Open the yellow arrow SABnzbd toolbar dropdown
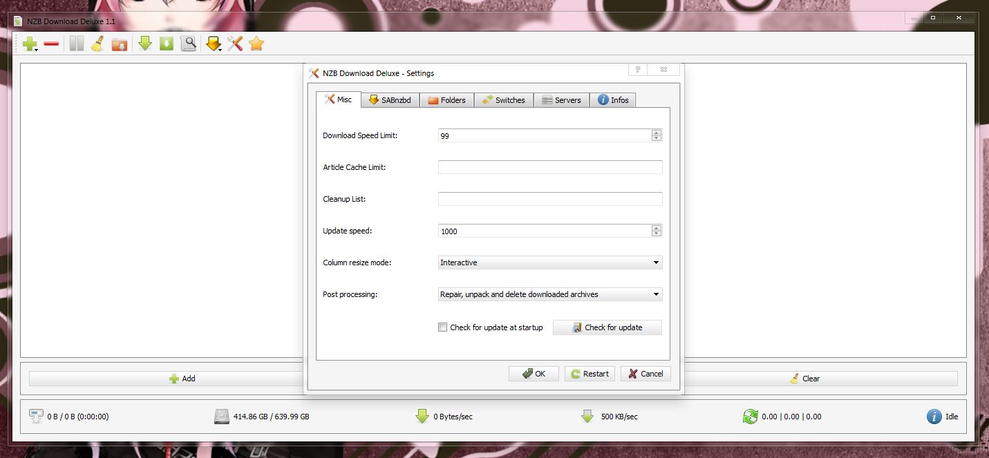This screenshot has height=458, width=989. pos(214,44)
